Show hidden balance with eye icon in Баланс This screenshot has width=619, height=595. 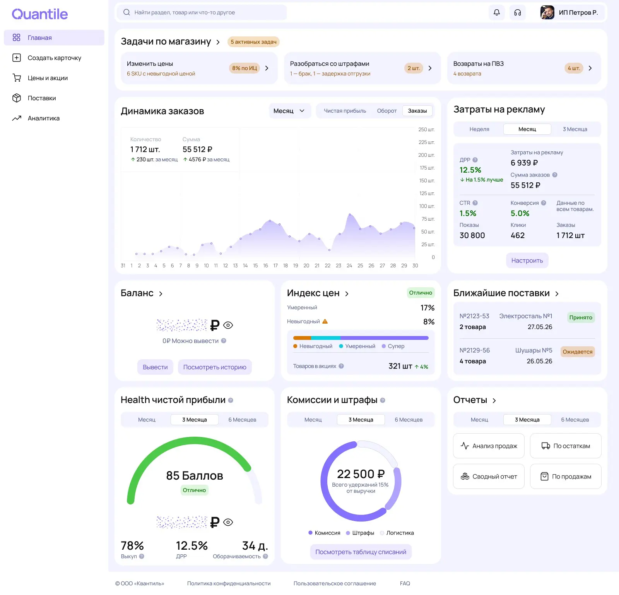[x=228, y=325]
